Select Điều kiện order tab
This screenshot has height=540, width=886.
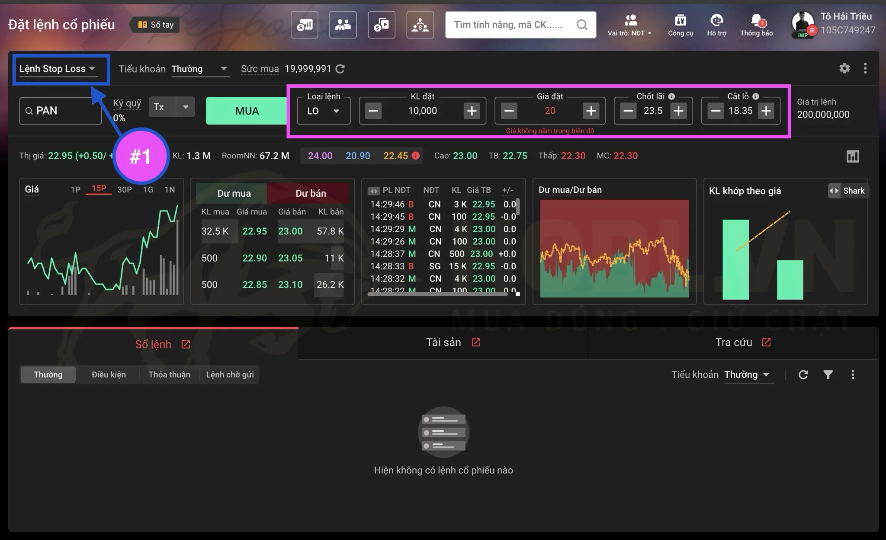click(x=109, y=374)
